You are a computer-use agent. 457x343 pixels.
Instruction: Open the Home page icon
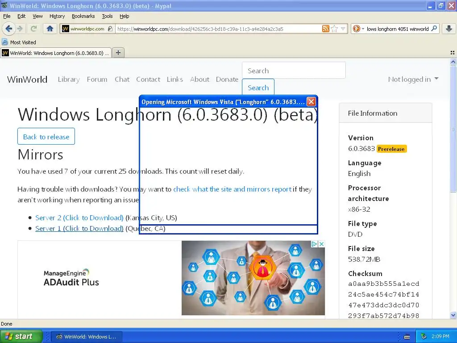(x=50, y=29)
